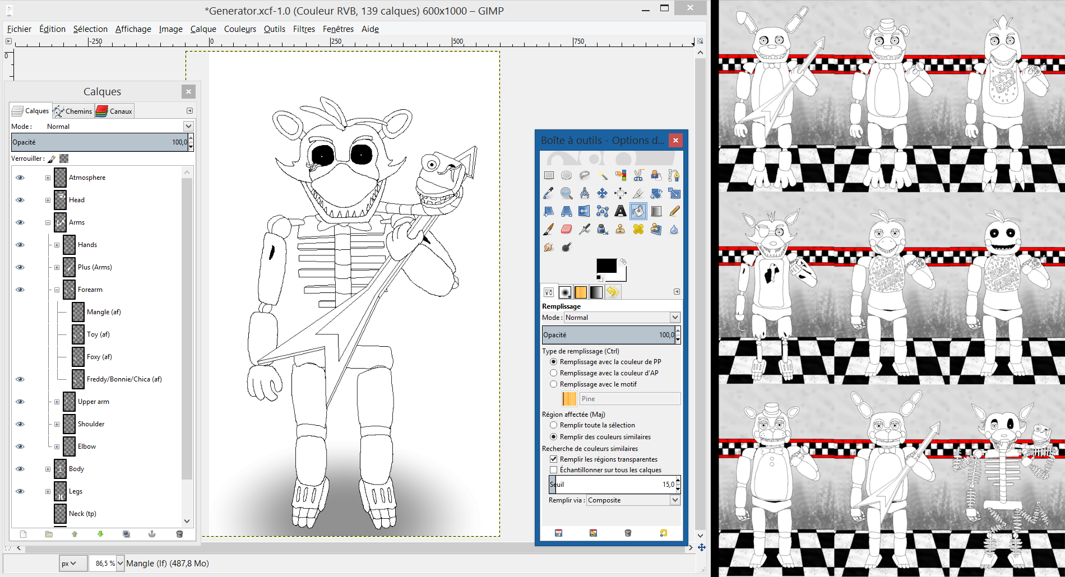This screenshot has height=577, width=1065.
Task: Close the Calques dock panel
Action: [189, 92]
